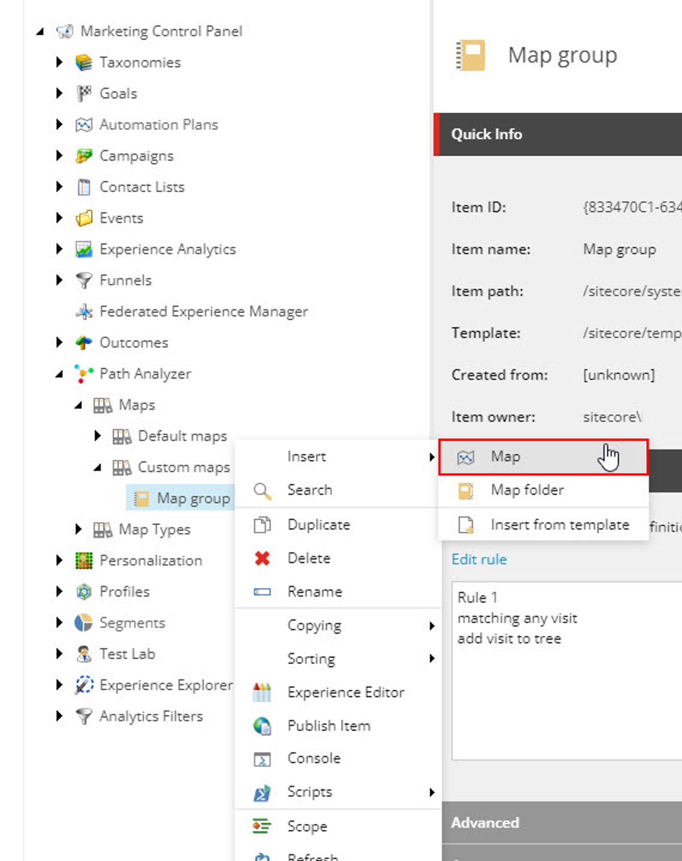Click the Events folder icon
The width and height of the screenshot is (682, 861).
point(84,218)
